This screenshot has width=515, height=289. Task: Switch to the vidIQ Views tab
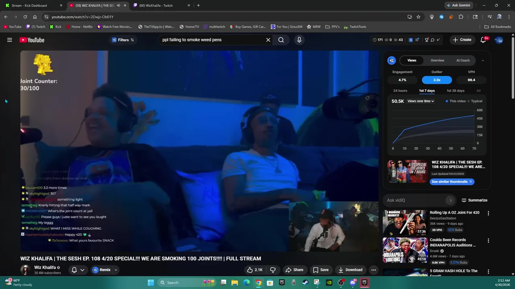[412, 61]
